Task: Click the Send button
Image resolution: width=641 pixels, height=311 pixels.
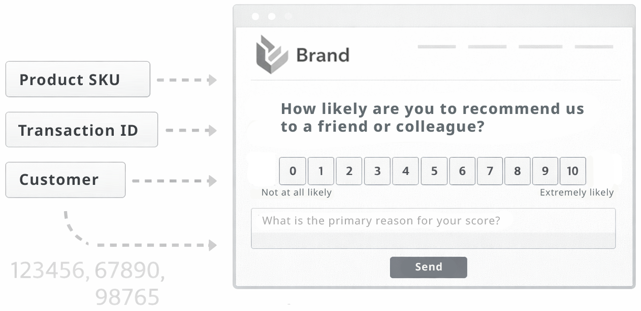Action: point(428,267)
